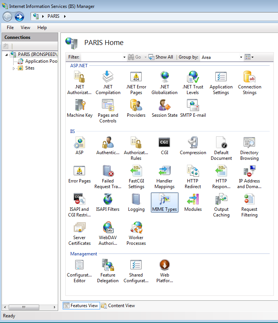Open Server Certificates feature
The height and width of the screenshot is (323, 278).
pyautogui.click(x=79, y=233)
